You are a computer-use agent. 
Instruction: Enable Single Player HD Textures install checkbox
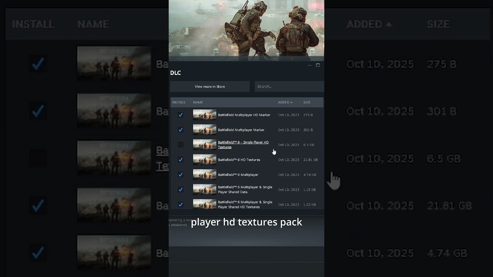tap(181, 145)
